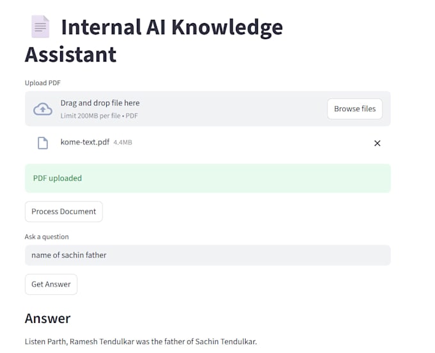Focus the Ask a question input field
Viewport: 435px width, 353px height.
[208, 255]
